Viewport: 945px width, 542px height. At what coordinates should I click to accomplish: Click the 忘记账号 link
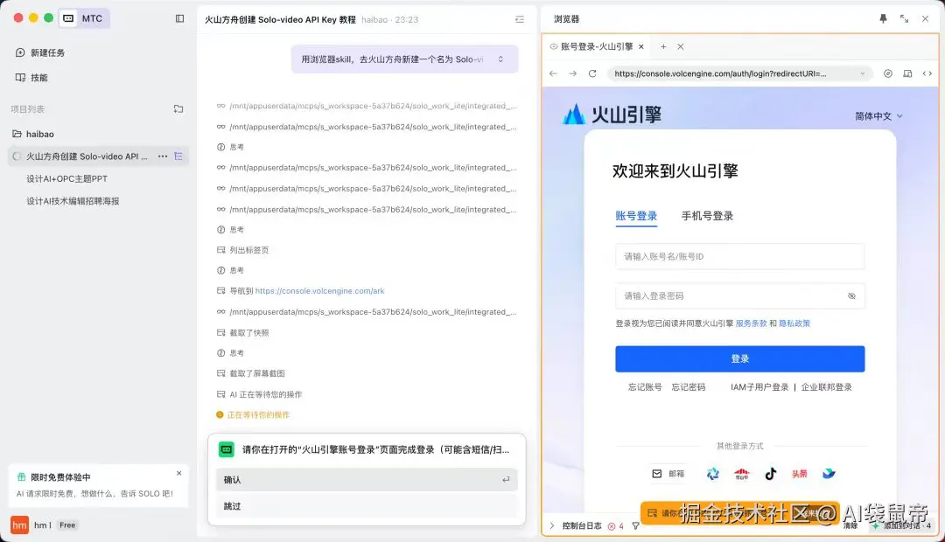tap(645, 387)
